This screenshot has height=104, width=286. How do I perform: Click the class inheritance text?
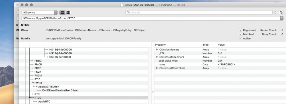[x=96, y=30]
